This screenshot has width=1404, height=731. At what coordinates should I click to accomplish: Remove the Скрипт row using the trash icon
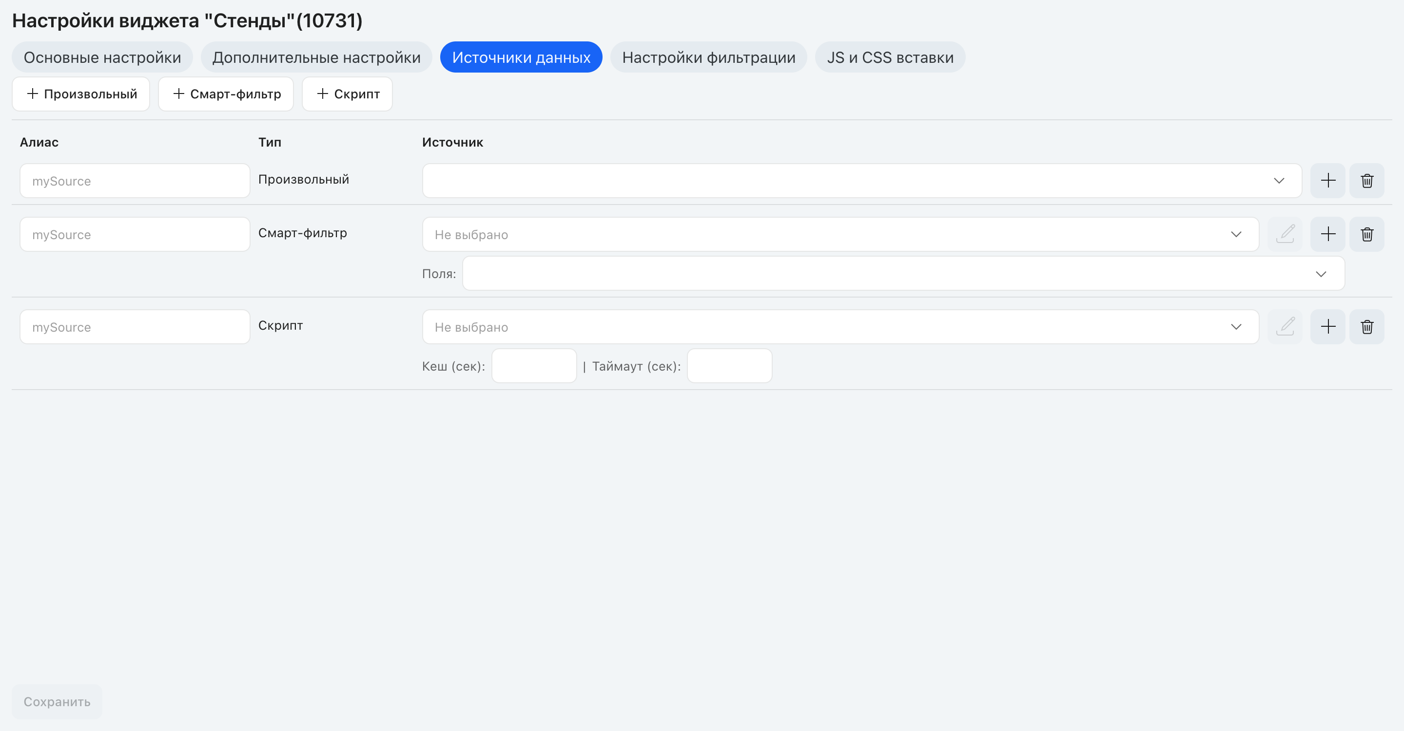(1366, 327)
